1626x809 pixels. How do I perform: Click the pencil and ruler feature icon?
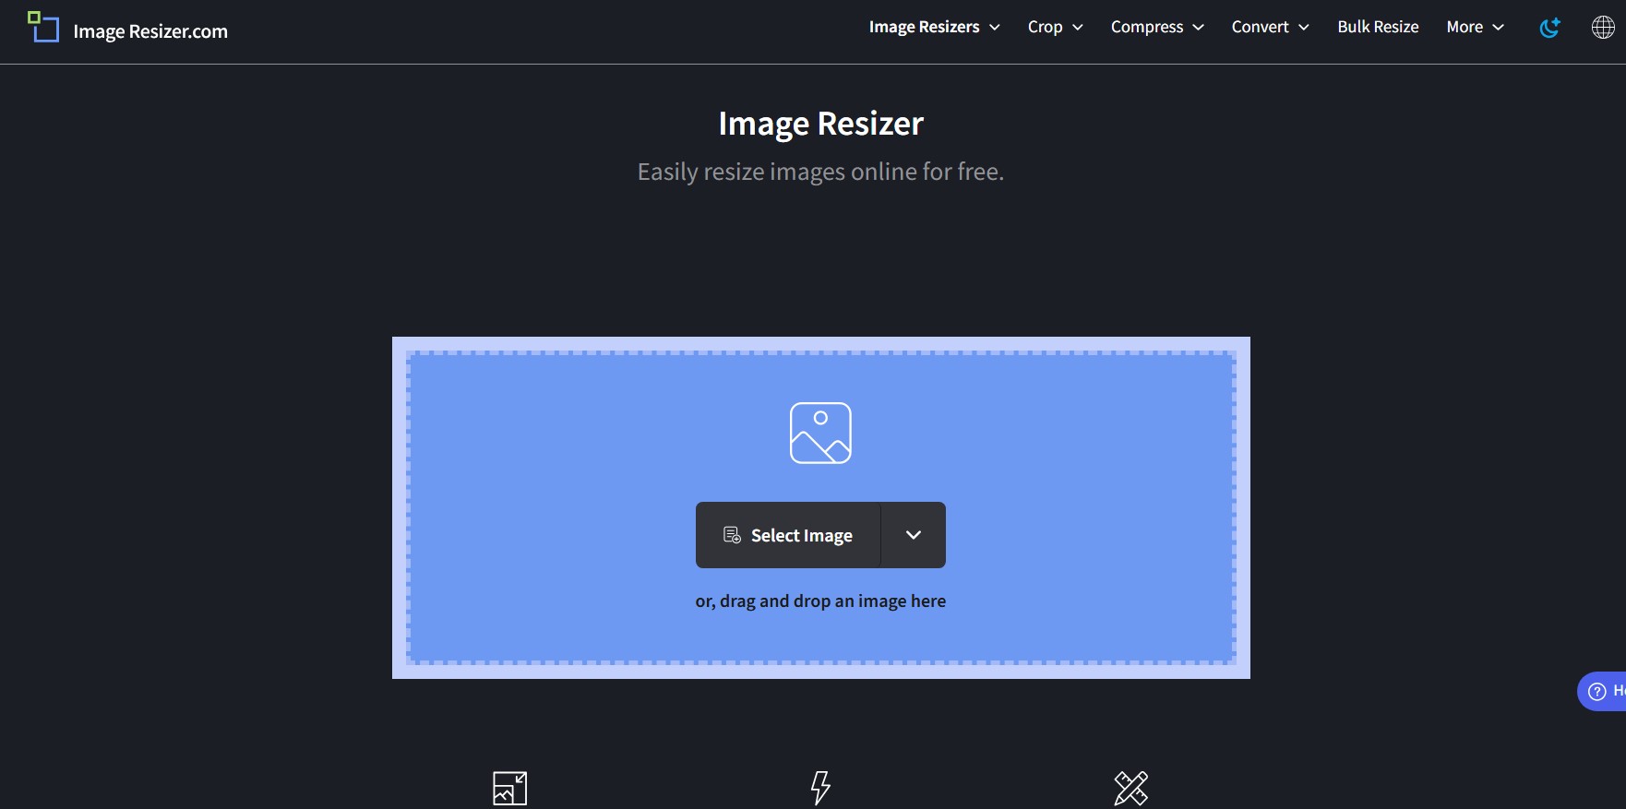pyautogui.click(x=1130, y=789)
